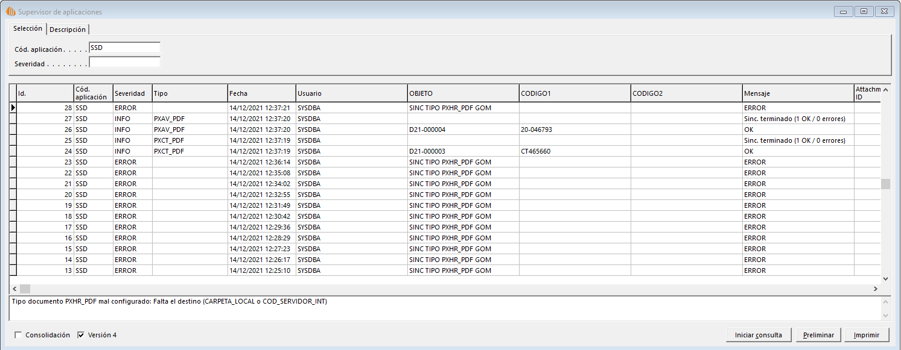Switch to the Descripción tab
901x350 pixels.
pos(68,30)
